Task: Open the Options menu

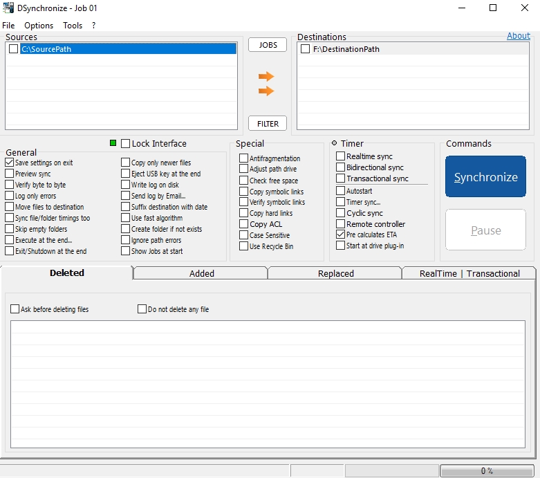Action: tap(39, 26)
